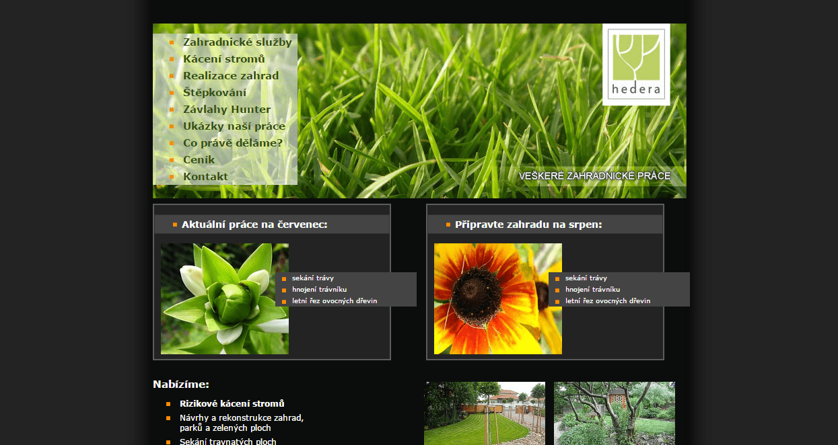This screenshot has width=838, height=445.
Task: Click the Nabízíme heading
Action: point(181,385)
